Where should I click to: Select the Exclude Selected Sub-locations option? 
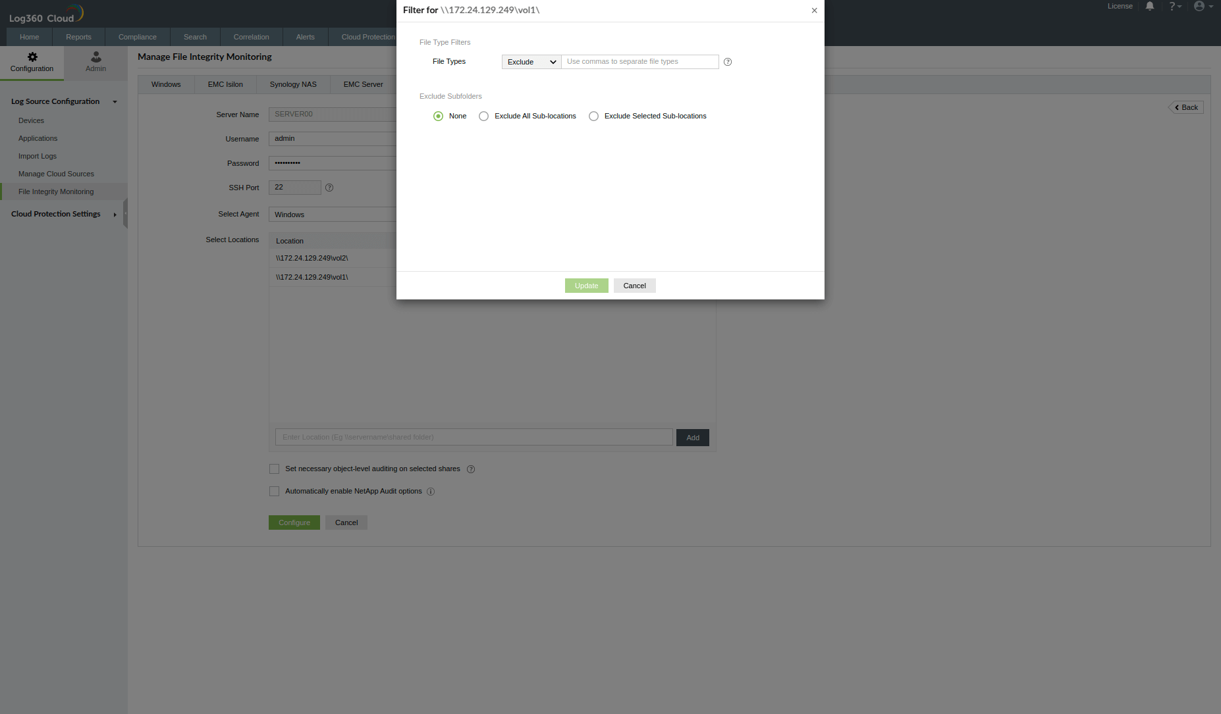click(x=593, y=116)
